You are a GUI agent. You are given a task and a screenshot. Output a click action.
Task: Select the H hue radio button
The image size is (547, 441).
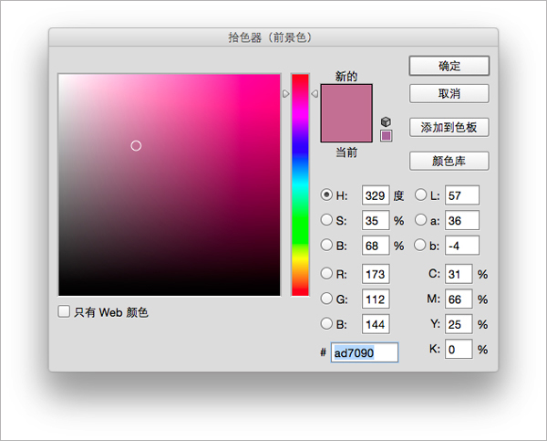326,194
